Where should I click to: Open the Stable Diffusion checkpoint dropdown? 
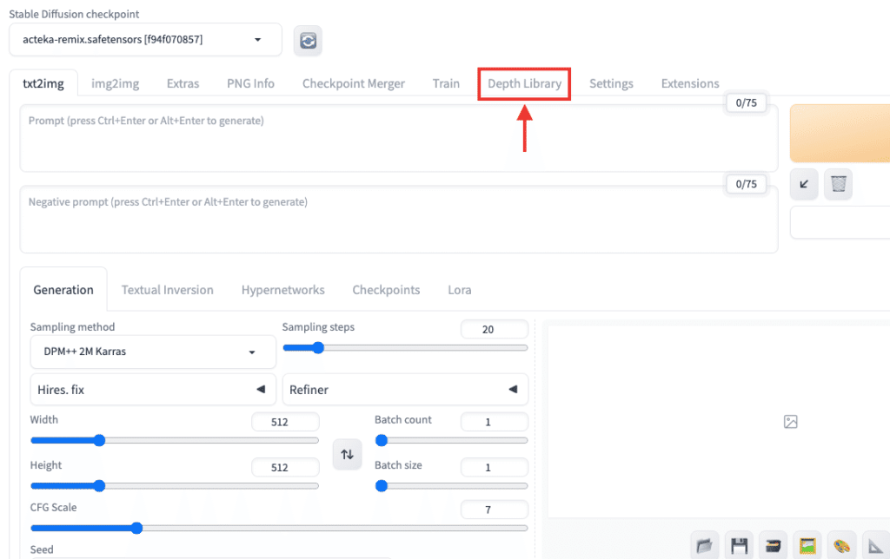(145, 40)
